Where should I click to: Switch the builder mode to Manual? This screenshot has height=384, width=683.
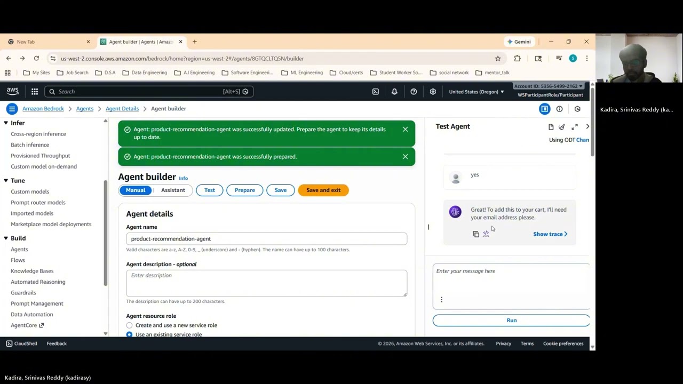click(136, 190)
